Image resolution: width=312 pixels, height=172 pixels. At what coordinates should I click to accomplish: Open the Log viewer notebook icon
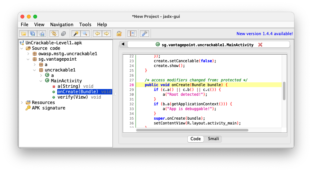click(132, 34)
